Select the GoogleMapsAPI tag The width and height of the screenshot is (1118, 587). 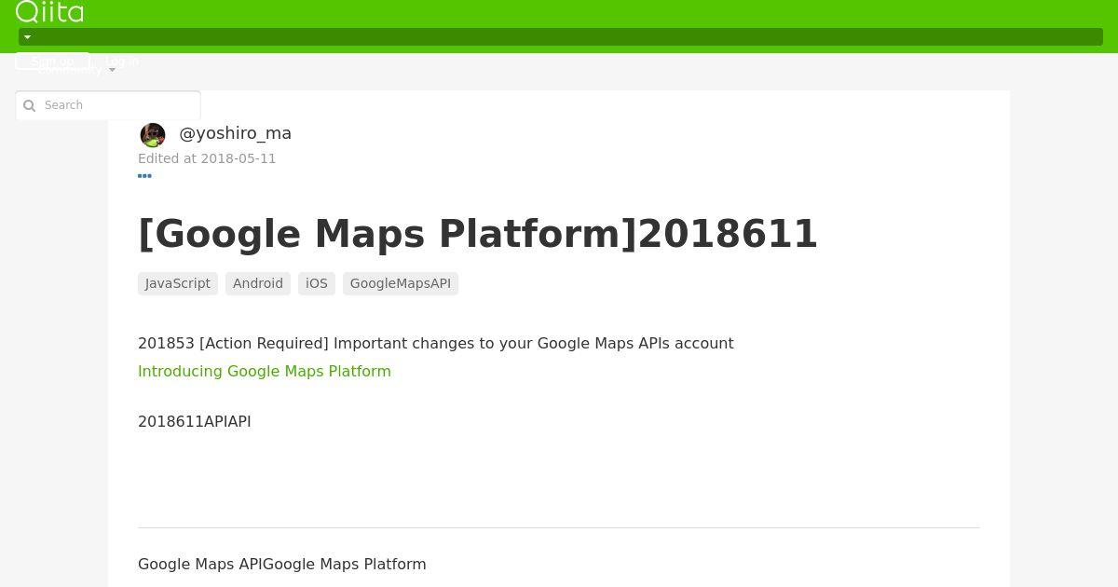401,283
